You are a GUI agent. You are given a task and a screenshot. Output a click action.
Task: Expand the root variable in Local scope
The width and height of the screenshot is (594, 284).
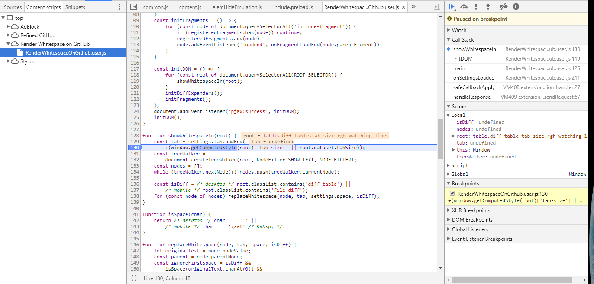click(x=454, y=136)
